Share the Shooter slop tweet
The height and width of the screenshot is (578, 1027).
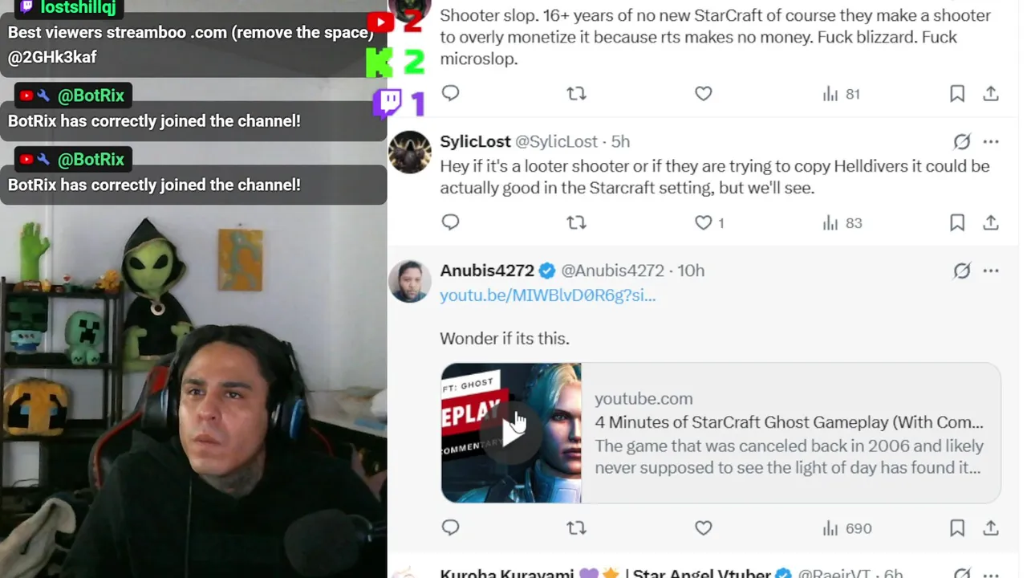pos(991,94)
